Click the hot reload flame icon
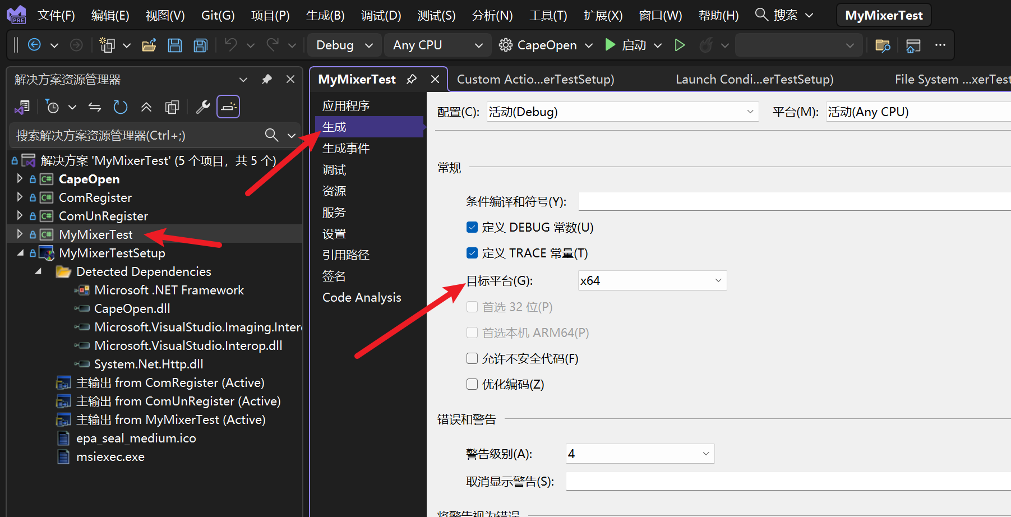This screenshot has height=517, width=1011. (706, 45)
